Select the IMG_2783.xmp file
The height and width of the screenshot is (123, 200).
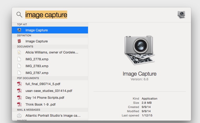50,66
